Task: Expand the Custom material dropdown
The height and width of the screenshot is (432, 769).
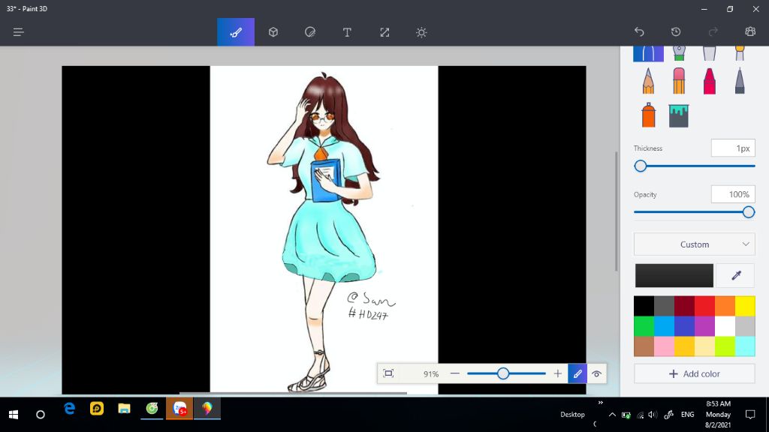Action: 694,244
